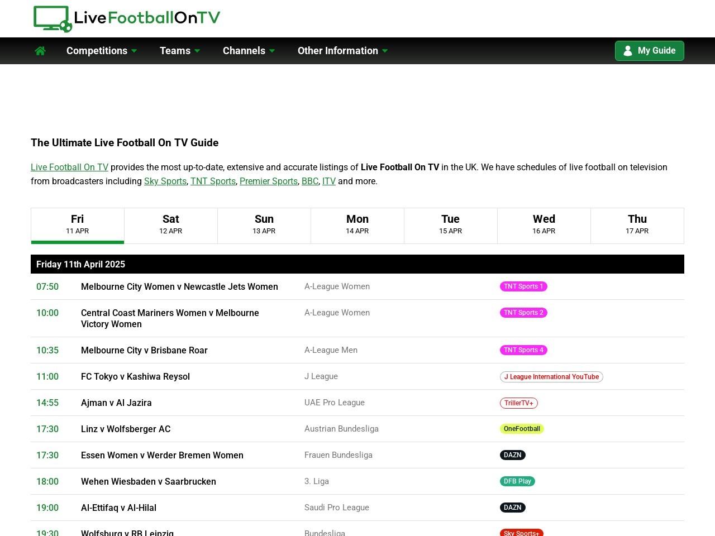Select Al-Ettifaq v Al-Hilal fixture

(118, 508)
